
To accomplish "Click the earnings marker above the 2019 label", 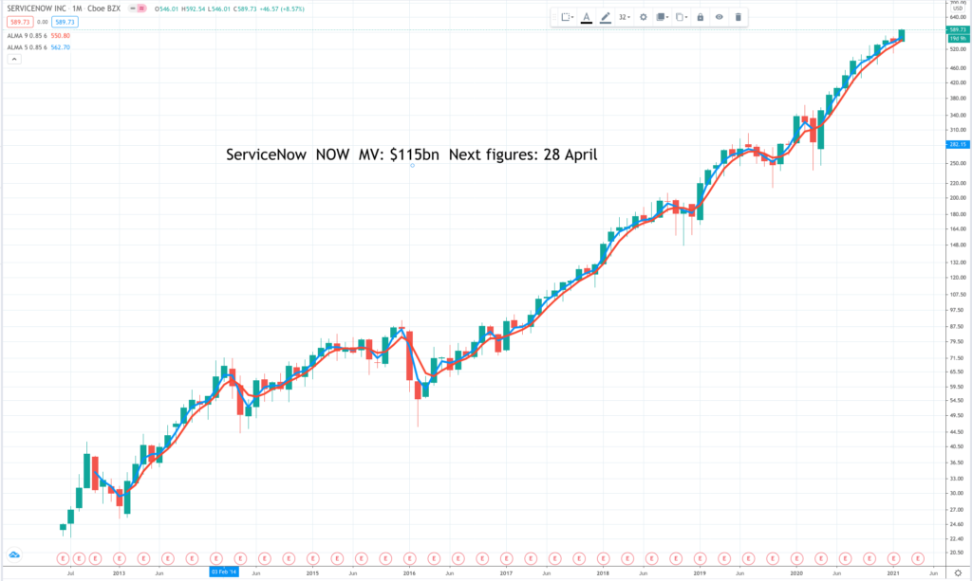I will tap(700, 558).
